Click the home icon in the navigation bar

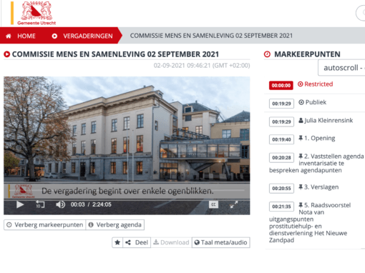tap(9, 36)
